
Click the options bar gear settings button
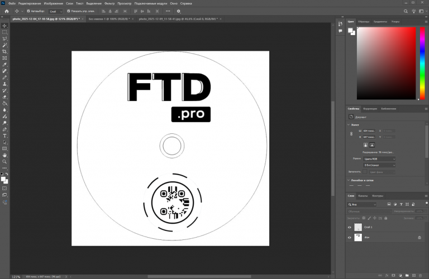tap(179, 11)
